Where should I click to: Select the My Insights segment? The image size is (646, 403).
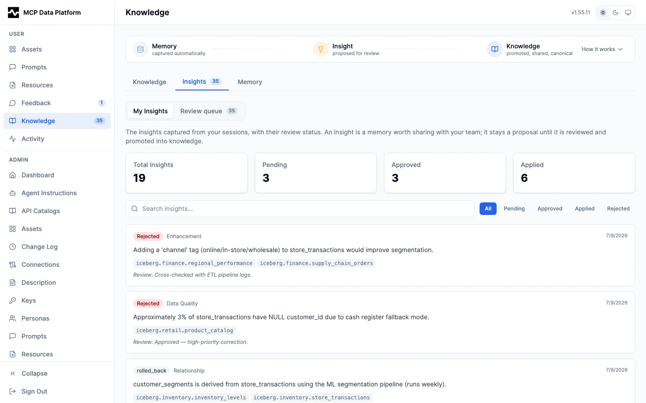(x=150, y=111)
